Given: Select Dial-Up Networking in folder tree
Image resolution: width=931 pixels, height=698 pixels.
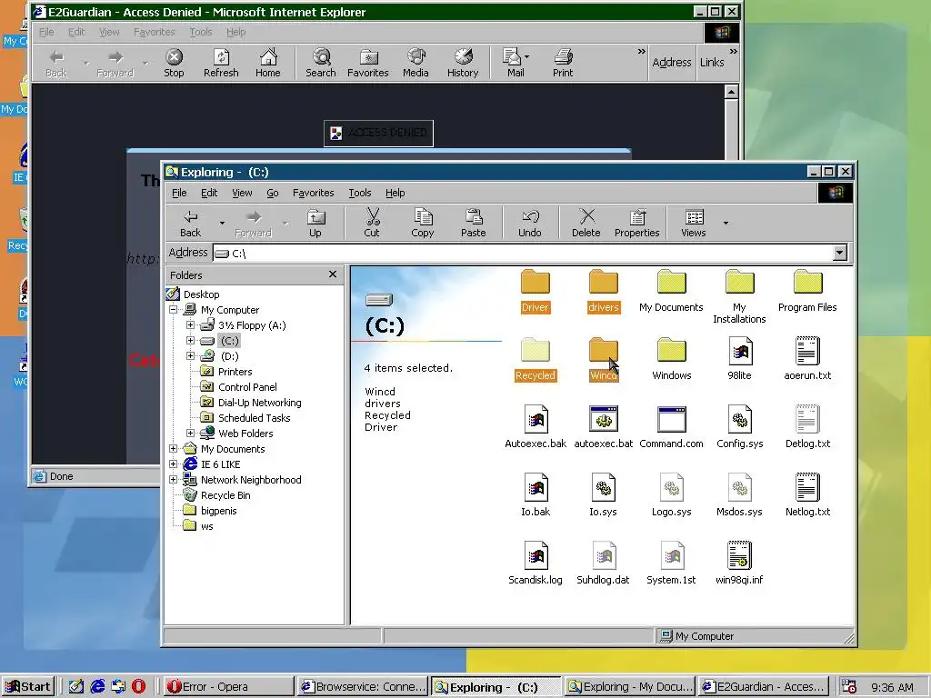Looking at the screenshot, I should point(259,403).
